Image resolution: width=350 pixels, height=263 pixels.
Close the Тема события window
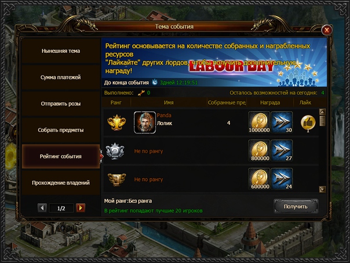point(327,30)
